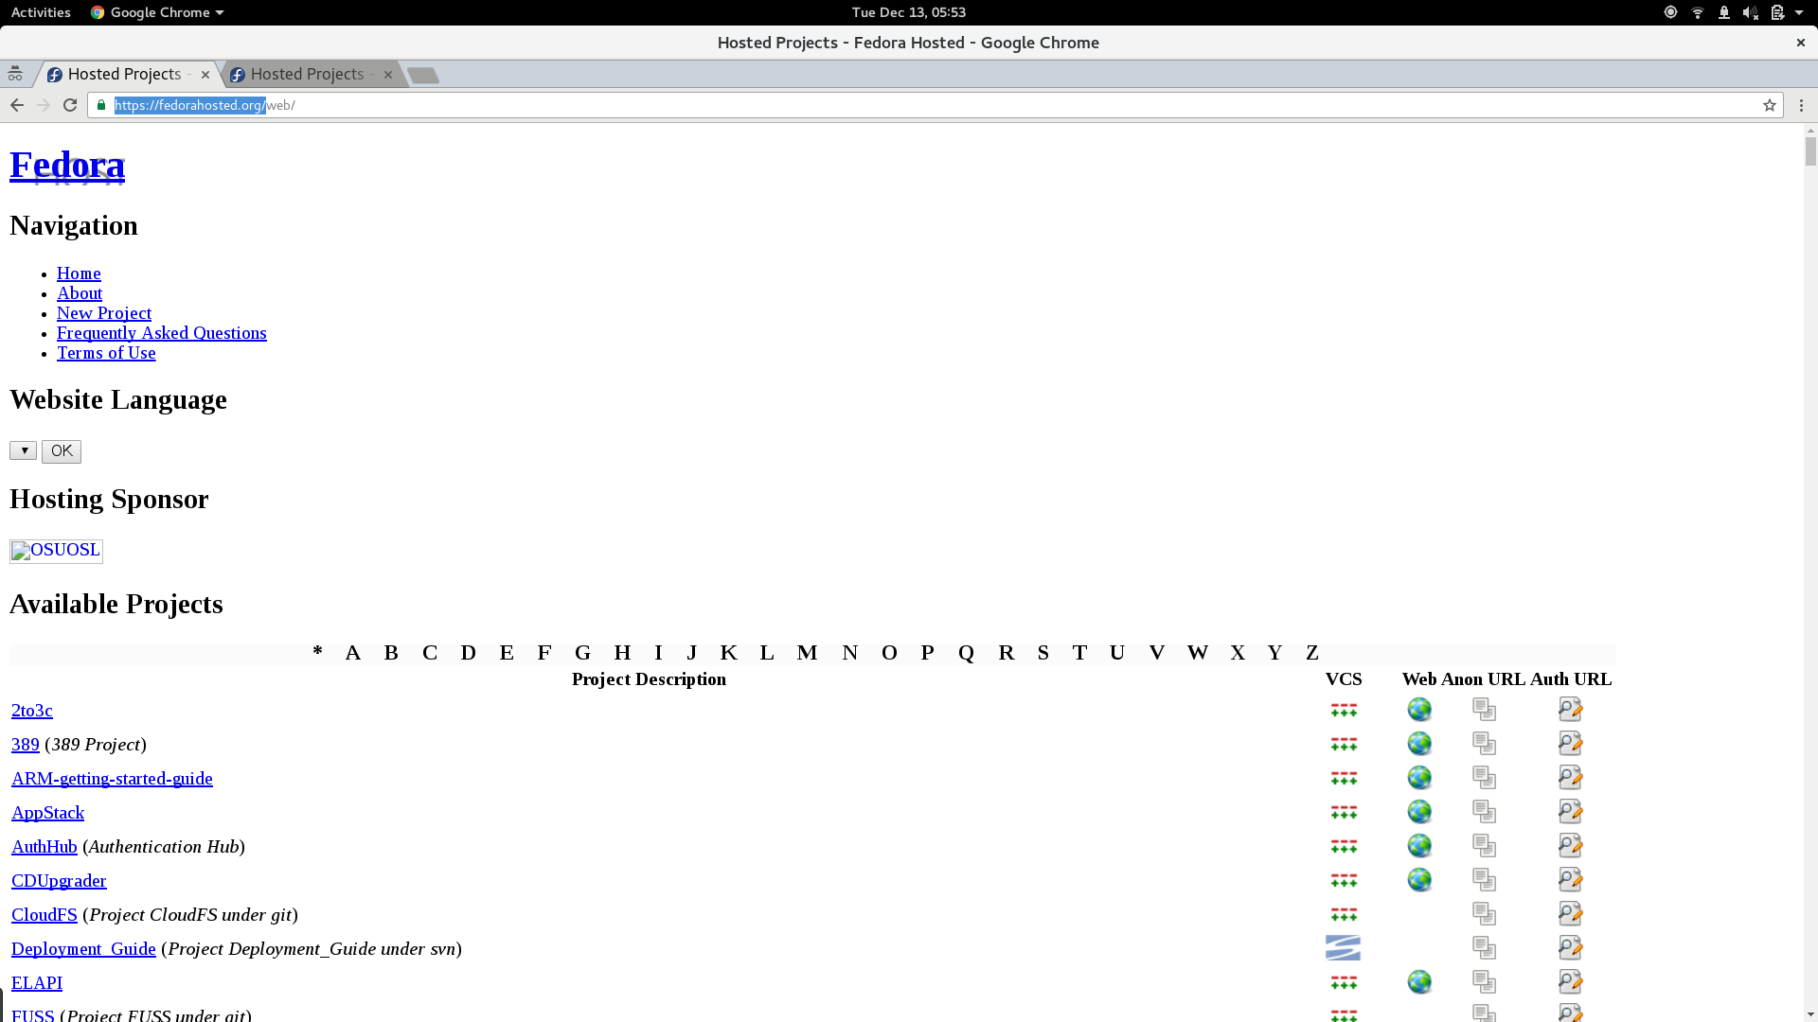Click OK language button
This screenshot has height=1022, width=1818.
click(x=62, y=451)
